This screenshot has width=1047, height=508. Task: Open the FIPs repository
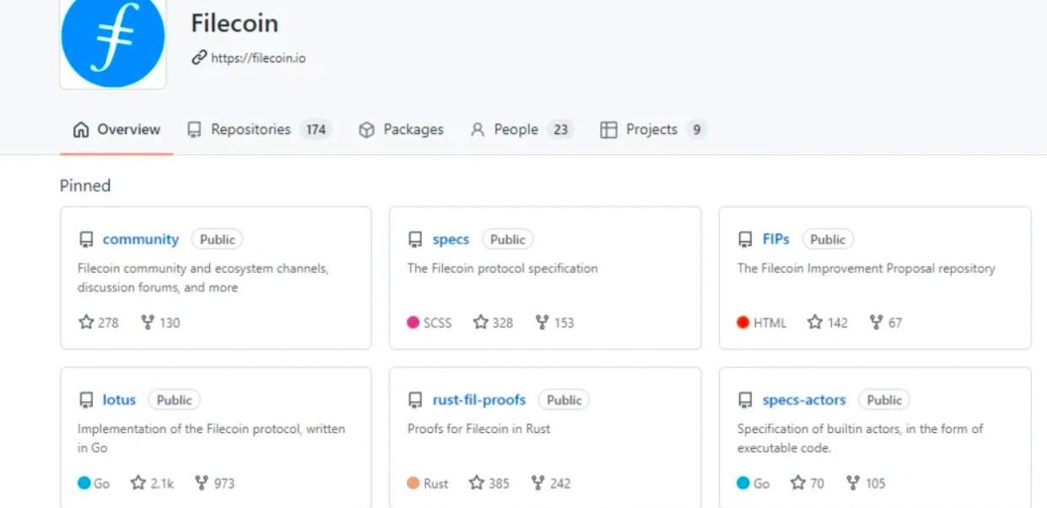coord(775,239)
